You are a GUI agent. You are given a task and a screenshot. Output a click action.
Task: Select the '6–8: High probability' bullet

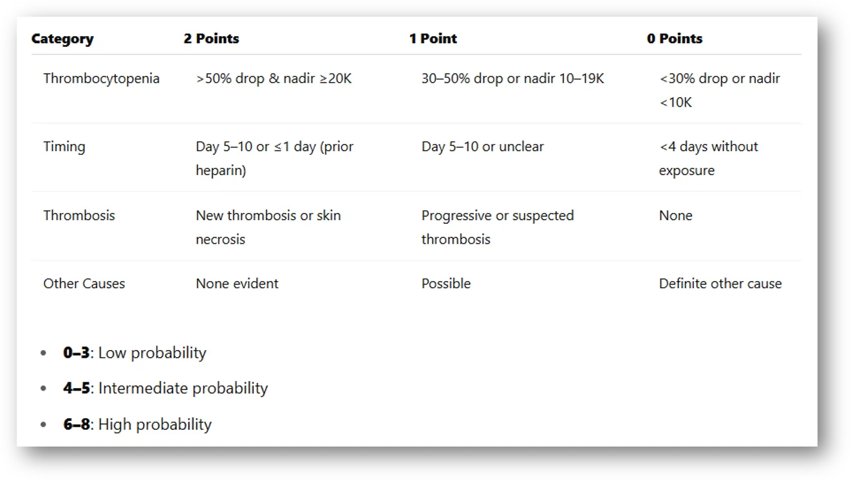tap(137, 425)
